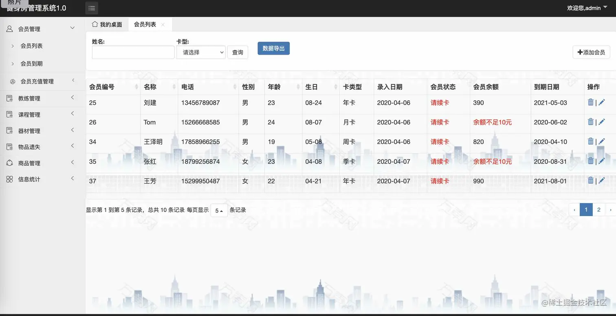Collapse the 会员管理 sidebar section
The image size is (616, 316).
[73, 28]
